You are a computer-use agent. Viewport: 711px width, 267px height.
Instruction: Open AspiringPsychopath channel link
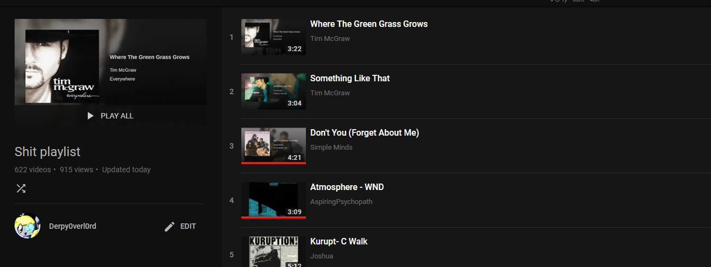[x=341, y=202]
